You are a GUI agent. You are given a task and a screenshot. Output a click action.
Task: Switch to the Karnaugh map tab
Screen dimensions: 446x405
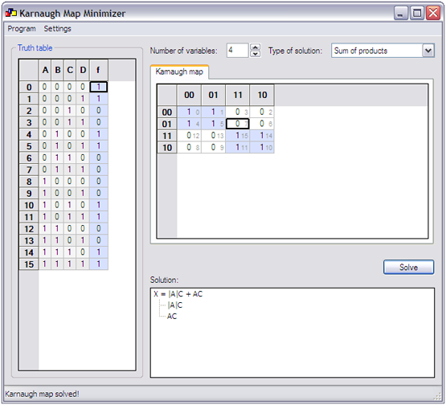(179, 72)
